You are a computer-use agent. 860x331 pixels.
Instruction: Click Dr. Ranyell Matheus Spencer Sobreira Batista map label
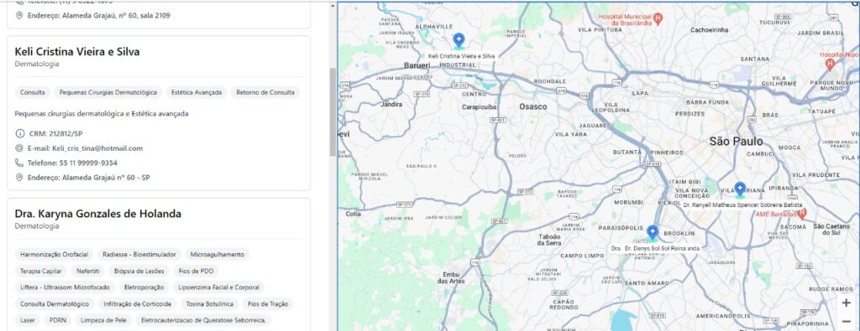(742, 204)
